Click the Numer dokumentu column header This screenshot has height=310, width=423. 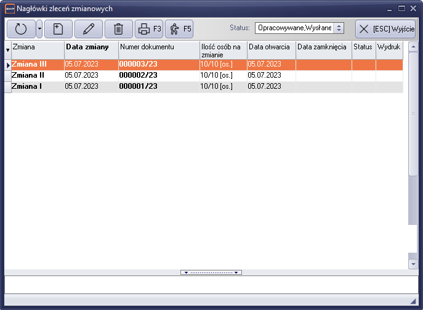pos(158,47)
